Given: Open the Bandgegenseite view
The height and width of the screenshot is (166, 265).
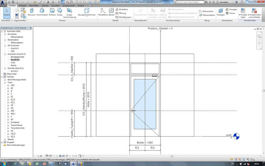Looking at the screenshot, I should tap(17, 57).
